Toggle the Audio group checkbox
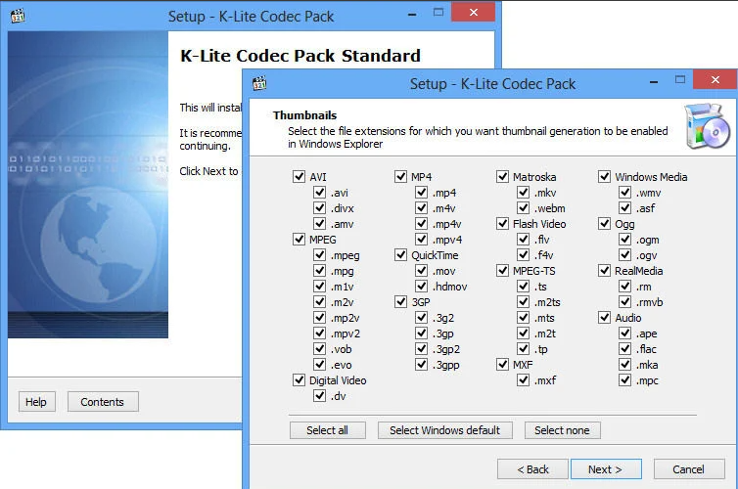The image size is (738, 489). tap(604, 318)
